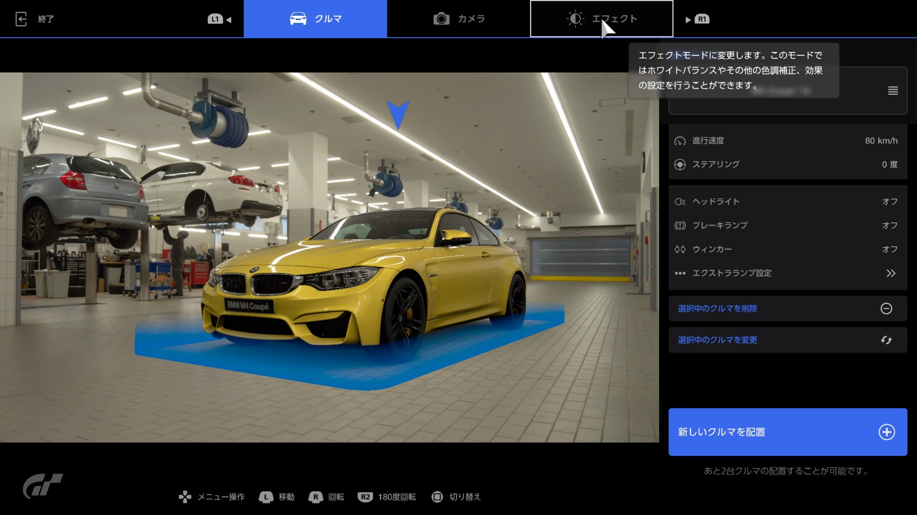
Task: Click the Gran Turismo logo
Action: (x=43, y=485)
